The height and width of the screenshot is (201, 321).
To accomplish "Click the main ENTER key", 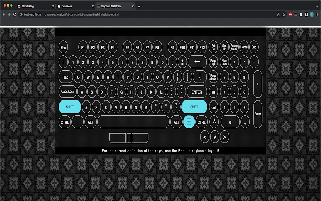I will pyautogui.click(x=197, y=92).
